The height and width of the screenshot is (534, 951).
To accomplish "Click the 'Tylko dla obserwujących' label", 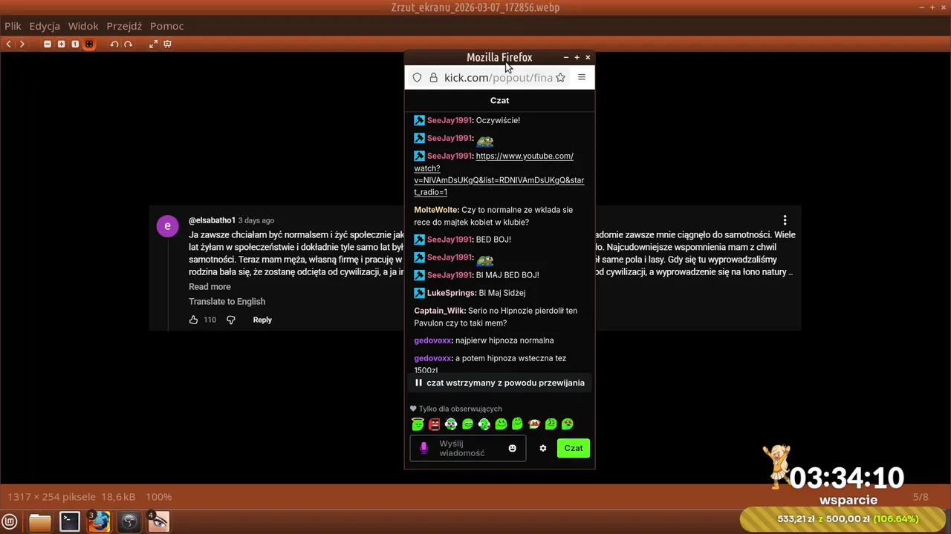I will [460, 409].
